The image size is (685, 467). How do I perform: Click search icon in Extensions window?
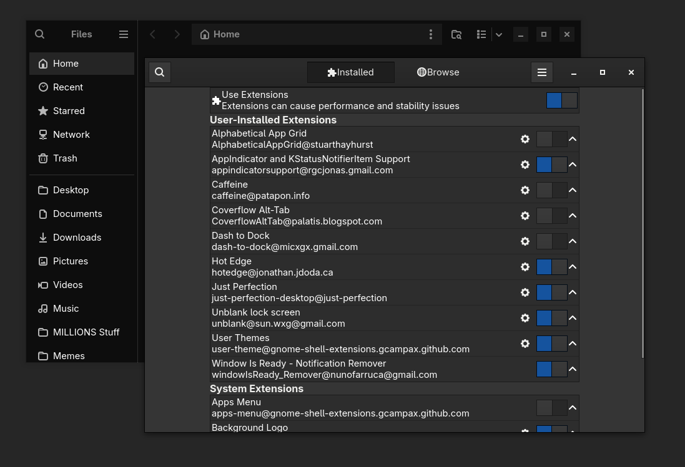click(160, 72)
